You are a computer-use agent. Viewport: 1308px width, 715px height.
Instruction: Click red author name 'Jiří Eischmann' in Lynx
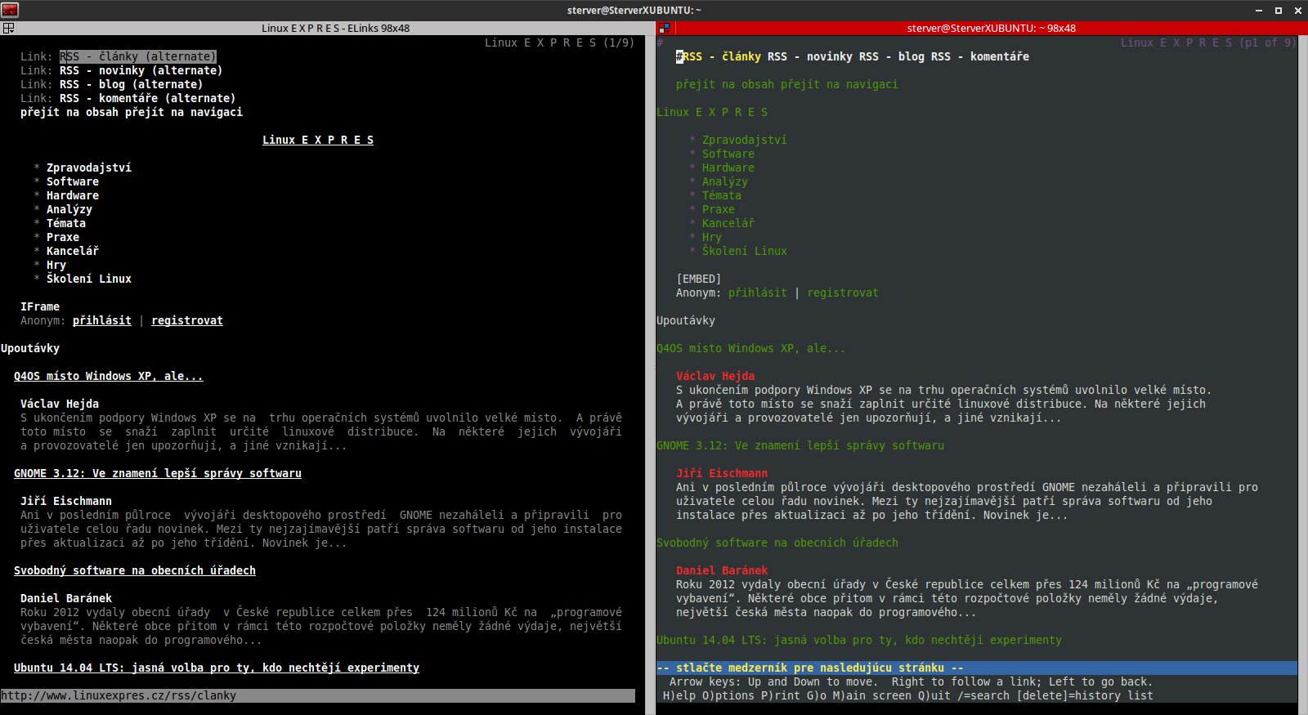(722, 473)
